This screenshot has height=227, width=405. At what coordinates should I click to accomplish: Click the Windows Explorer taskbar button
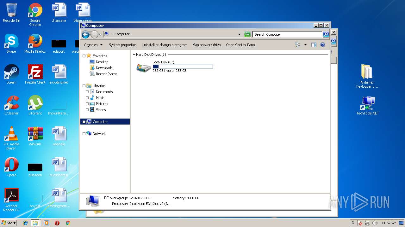click(x=35, y=223)
